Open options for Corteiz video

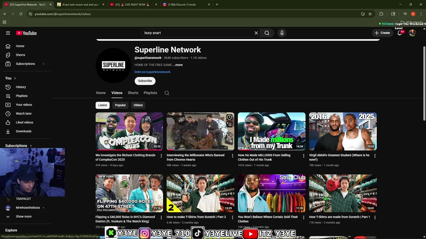[x=304, y=217]
